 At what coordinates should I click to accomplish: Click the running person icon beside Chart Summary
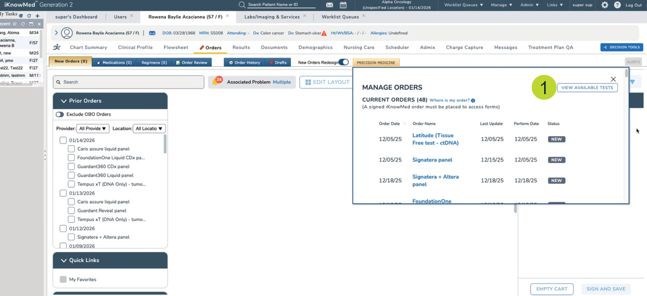[57, 47]
